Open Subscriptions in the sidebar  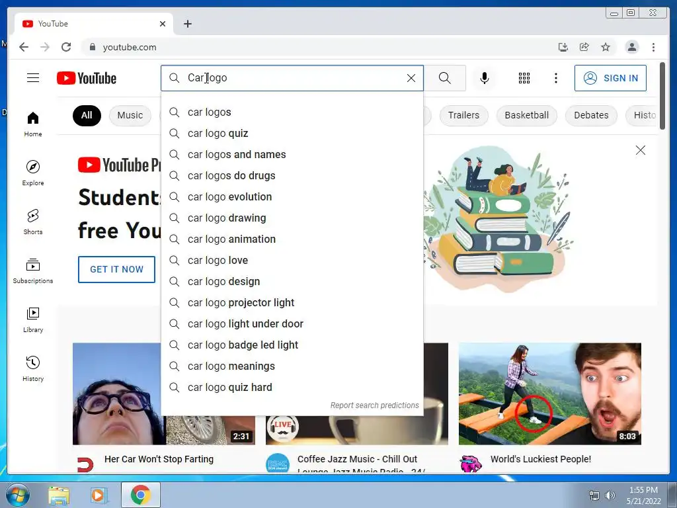[33, 271]
